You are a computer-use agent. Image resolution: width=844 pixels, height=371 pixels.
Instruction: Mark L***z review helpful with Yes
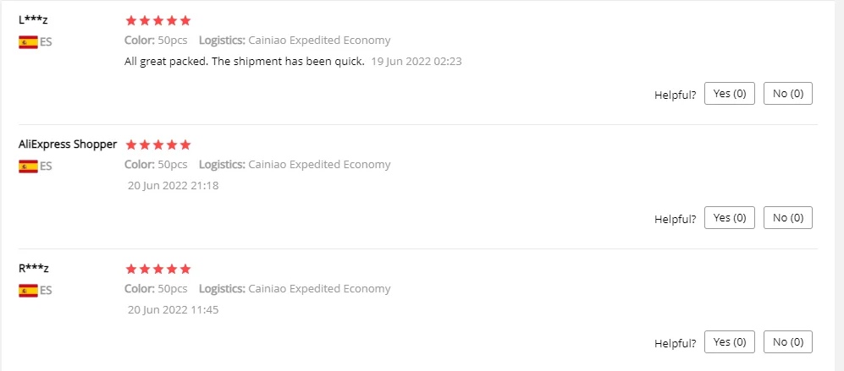pos(729,94)
